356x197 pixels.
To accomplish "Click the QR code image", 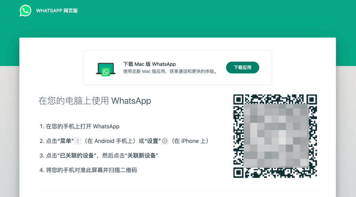I will (x=275, y=136).
